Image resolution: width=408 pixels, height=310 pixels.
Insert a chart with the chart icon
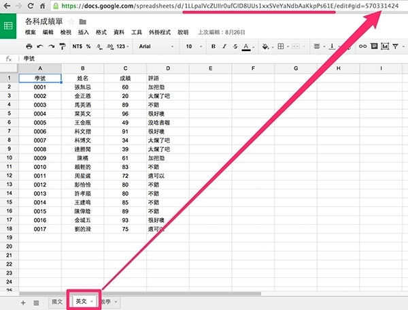[385, 46]
